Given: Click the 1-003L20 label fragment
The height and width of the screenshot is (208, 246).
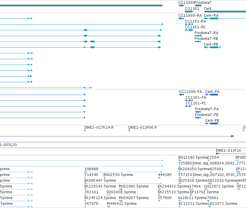Looking at the screenshot, I should (x=8, y=145).
